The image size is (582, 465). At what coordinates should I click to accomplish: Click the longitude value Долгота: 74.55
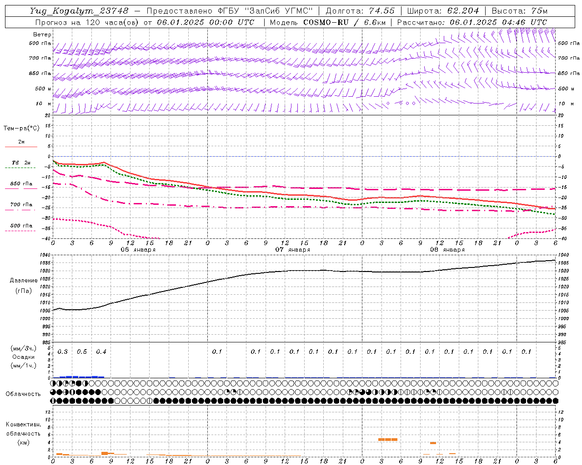[360, 11]
